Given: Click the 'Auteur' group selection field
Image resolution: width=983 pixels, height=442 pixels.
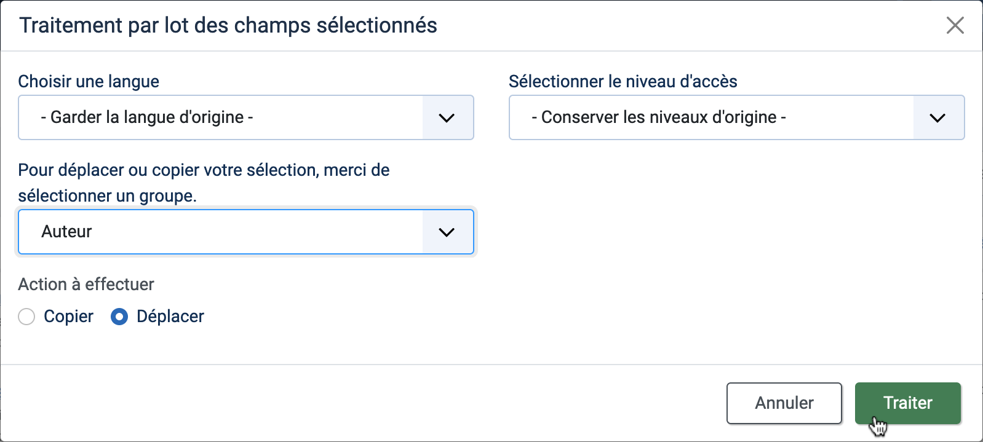Looking at the screenshot, I should [246, 232].
